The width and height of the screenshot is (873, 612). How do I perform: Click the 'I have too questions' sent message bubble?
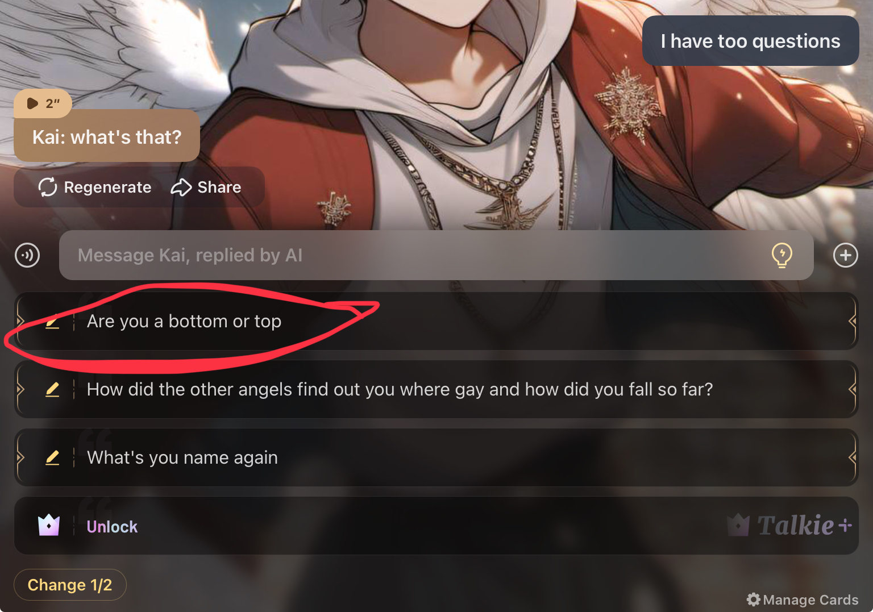point(750,41)
